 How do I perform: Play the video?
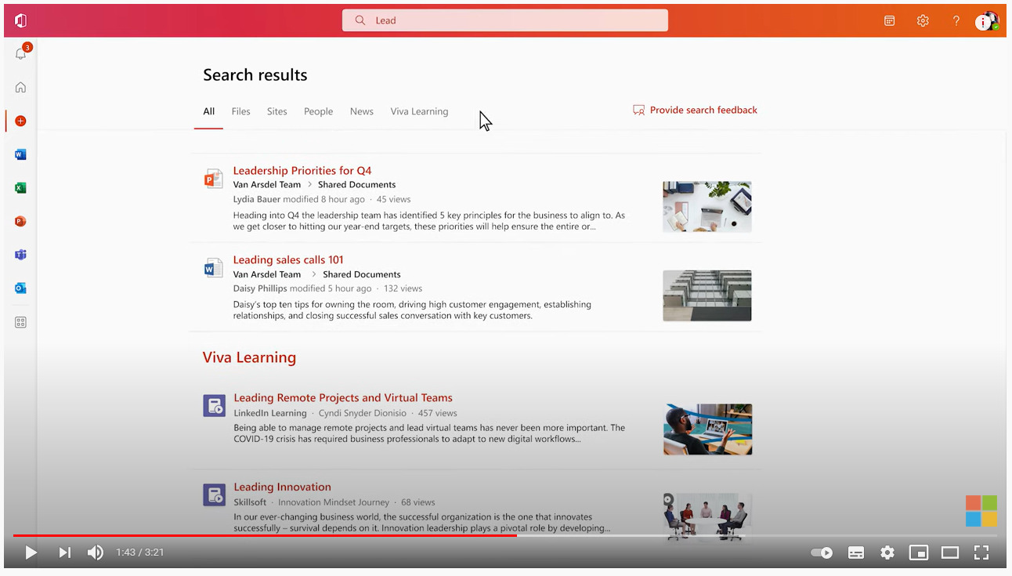[x=31, y=552]
